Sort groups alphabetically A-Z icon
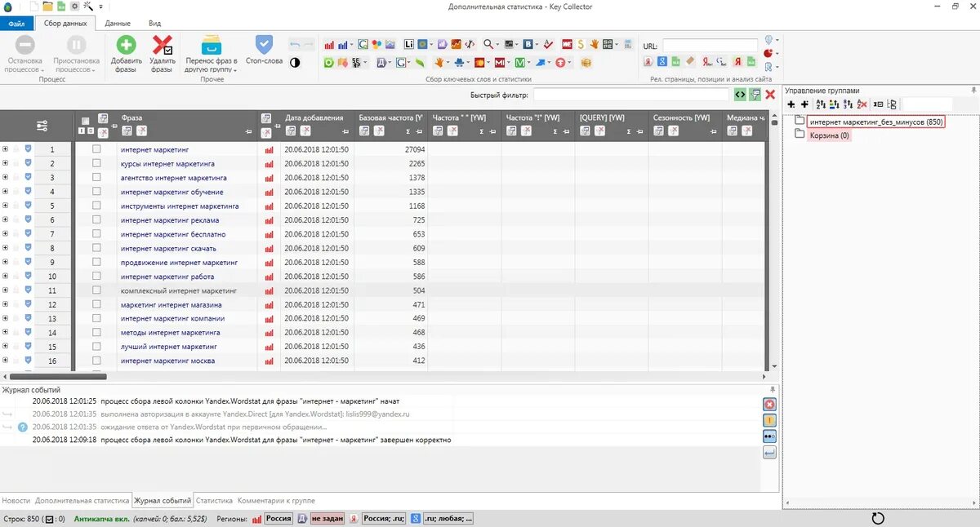The width and height of the screenshot is (980, 527). click(x=821, y=104)
